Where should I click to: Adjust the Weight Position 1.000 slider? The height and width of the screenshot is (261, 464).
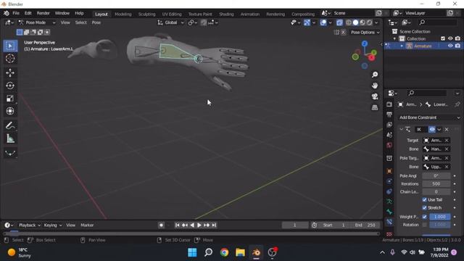[x=439, y=217]
